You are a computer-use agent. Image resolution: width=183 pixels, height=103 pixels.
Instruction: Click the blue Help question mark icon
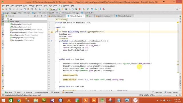[x=100, y=9]
